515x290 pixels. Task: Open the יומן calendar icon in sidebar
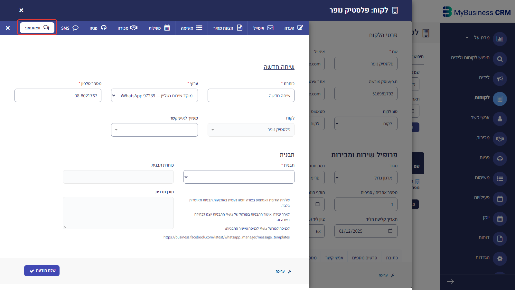[500, 219]
